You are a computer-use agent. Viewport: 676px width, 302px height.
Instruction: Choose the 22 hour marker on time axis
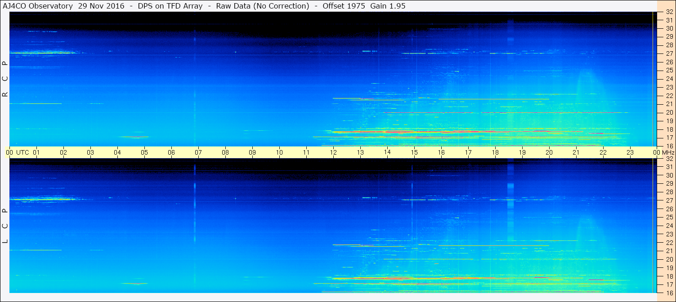tap(603, 152)
